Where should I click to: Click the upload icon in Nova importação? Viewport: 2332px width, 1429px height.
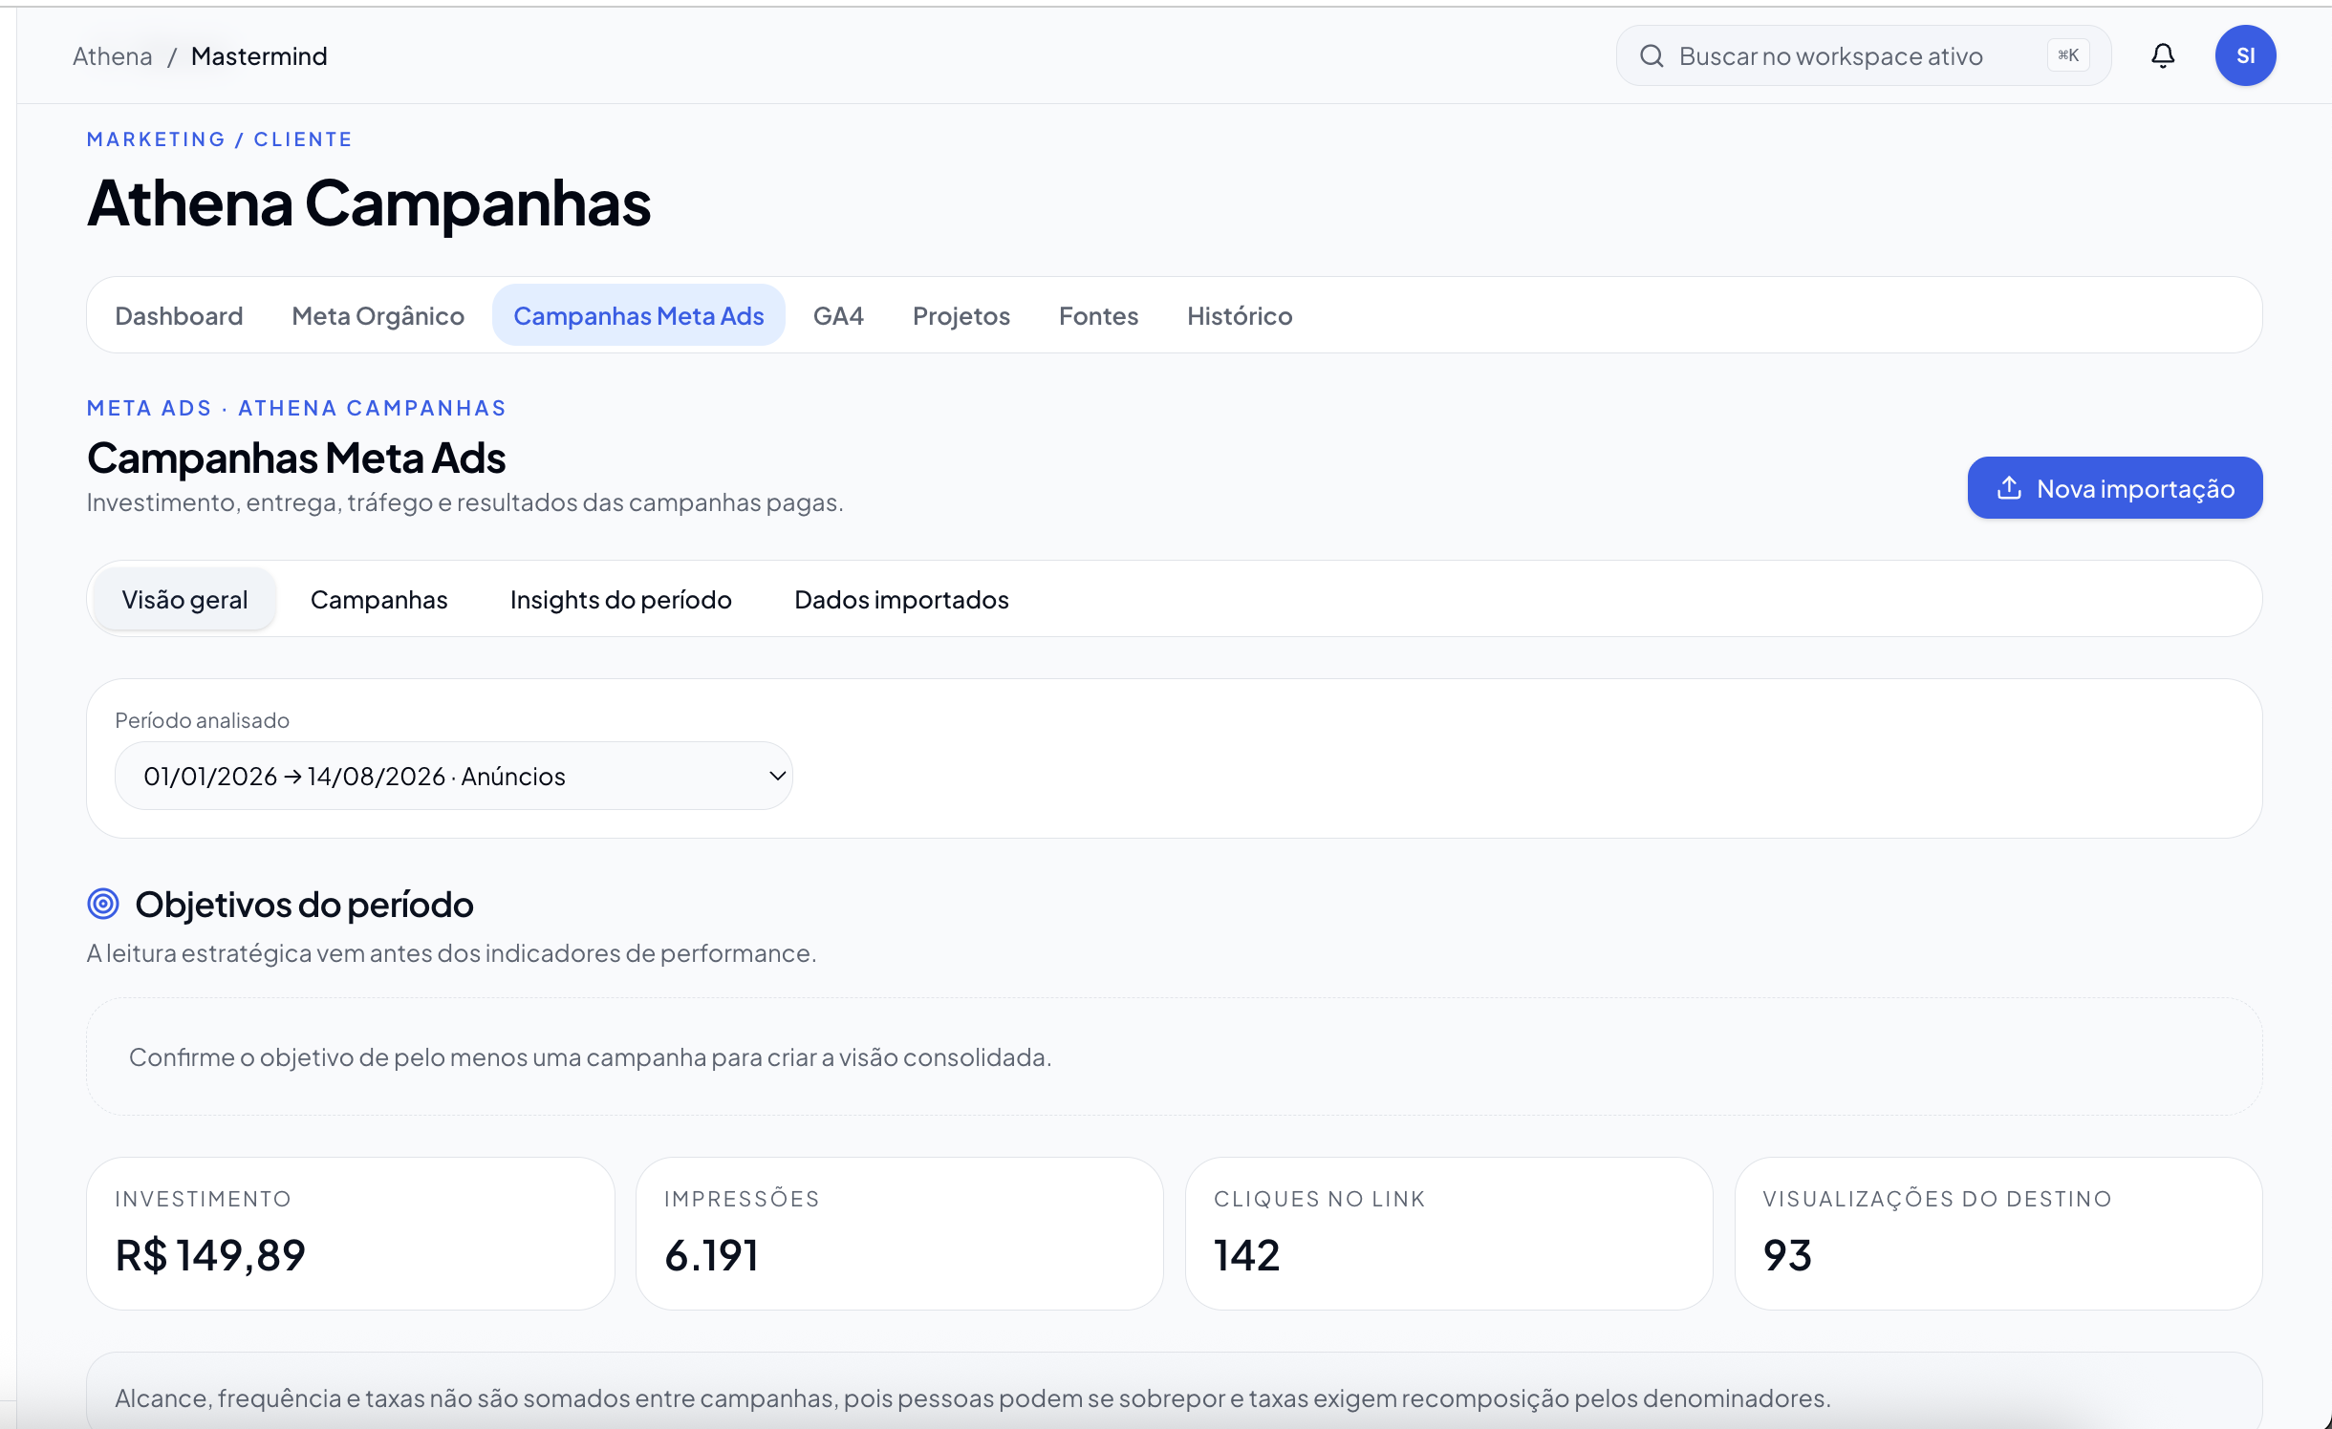click(x=2009, y=488)
